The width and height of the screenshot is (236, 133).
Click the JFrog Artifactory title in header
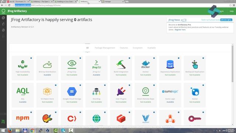[17, 11]
